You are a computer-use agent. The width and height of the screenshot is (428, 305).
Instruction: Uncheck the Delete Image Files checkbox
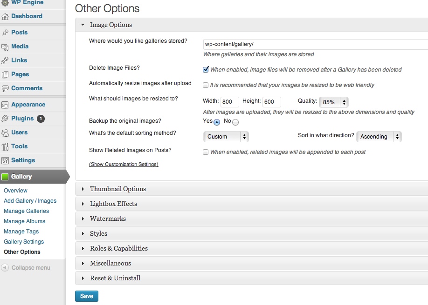pos(206,69)
